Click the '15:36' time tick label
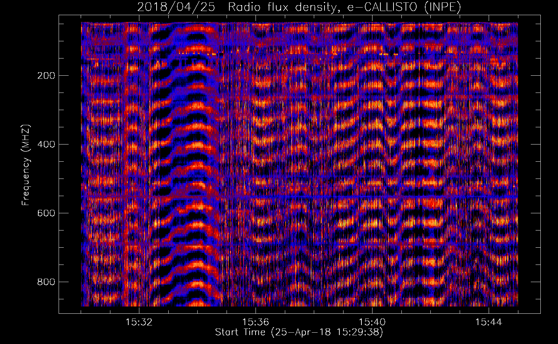Image resolution: width=558 pixels, height=344 pixels. 256,322
